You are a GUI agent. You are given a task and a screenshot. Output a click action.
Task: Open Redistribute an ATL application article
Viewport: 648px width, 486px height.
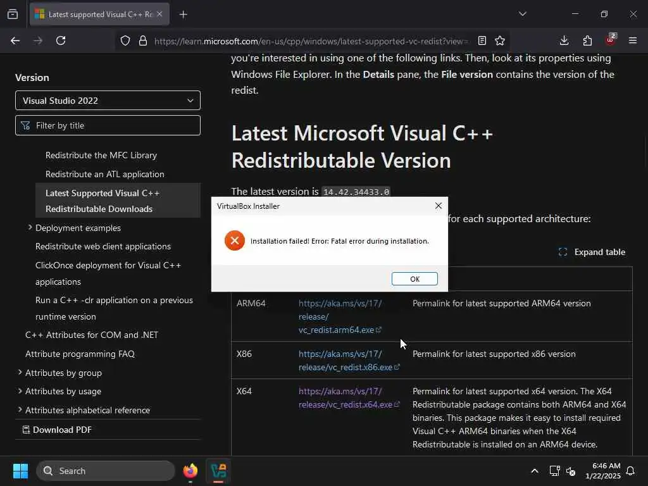point(105,175)
